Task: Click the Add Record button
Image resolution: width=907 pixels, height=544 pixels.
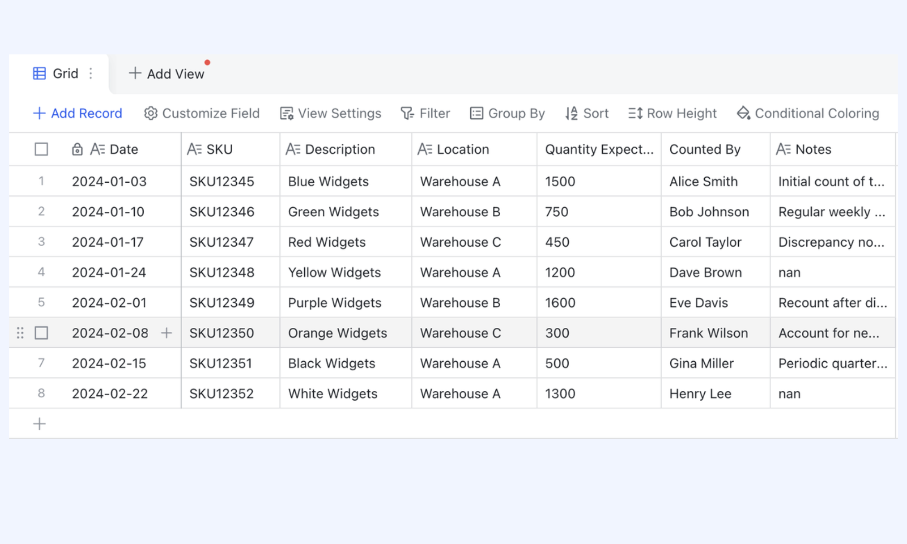Action: pyautogui.click(x=78, y=113)
